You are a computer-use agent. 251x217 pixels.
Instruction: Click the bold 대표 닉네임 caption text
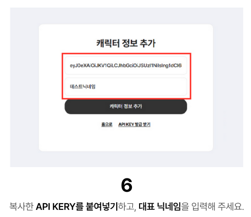tap(160, 207)
